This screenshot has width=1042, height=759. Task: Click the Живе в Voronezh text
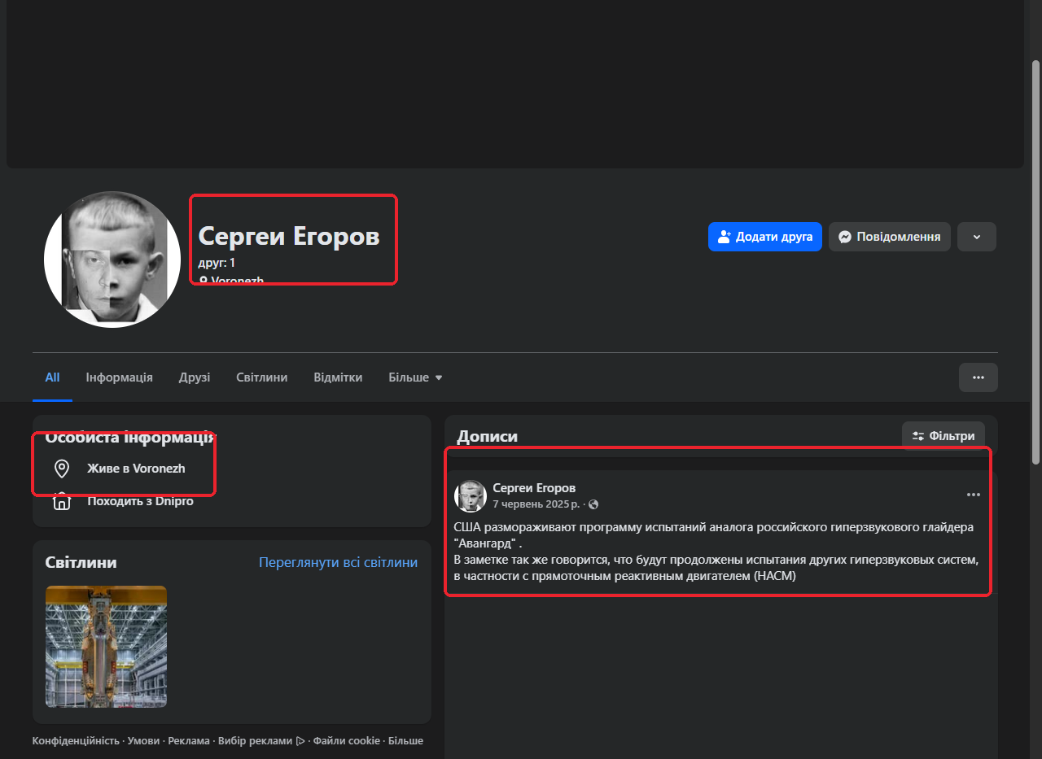136,469
